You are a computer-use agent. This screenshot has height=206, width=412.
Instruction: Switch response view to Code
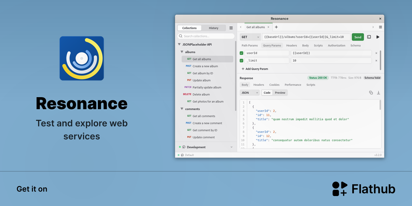coord(267,93)
